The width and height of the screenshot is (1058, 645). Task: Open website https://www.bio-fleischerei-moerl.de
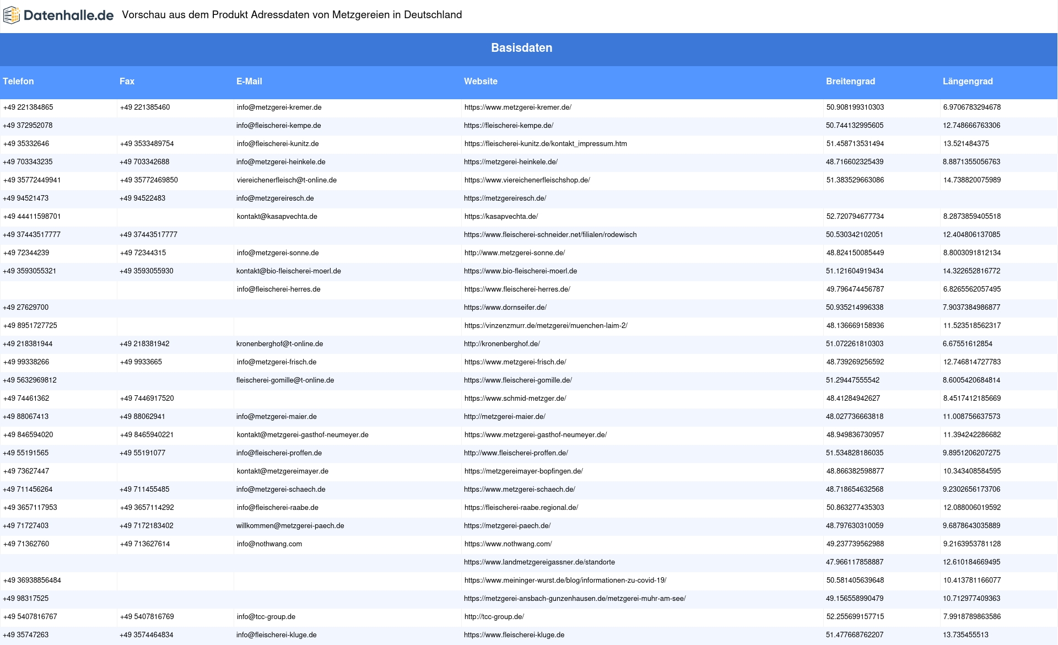pyautogui.click(x=521, y=271)
